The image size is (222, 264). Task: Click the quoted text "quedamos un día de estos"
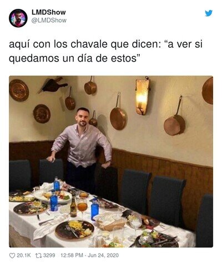click(x=73, y=59)
